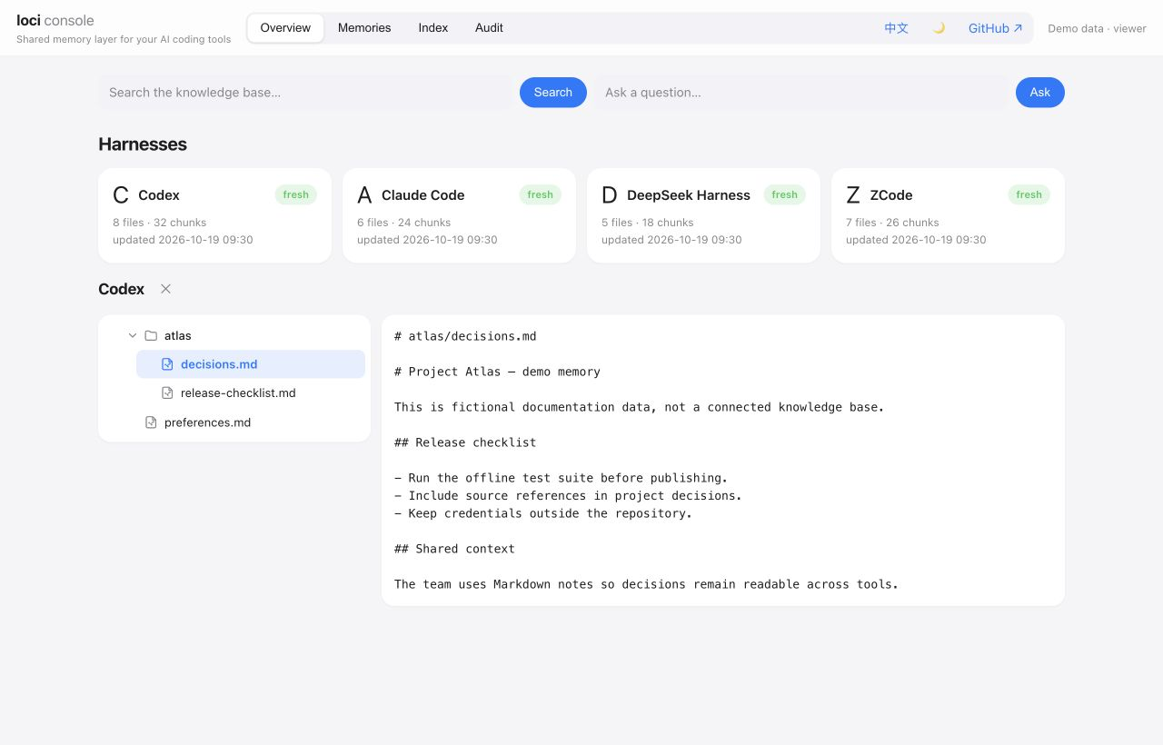Click the ZCode 'Z' letter icon
This screenshot has height=745, width=1163.
pos(853,195)
